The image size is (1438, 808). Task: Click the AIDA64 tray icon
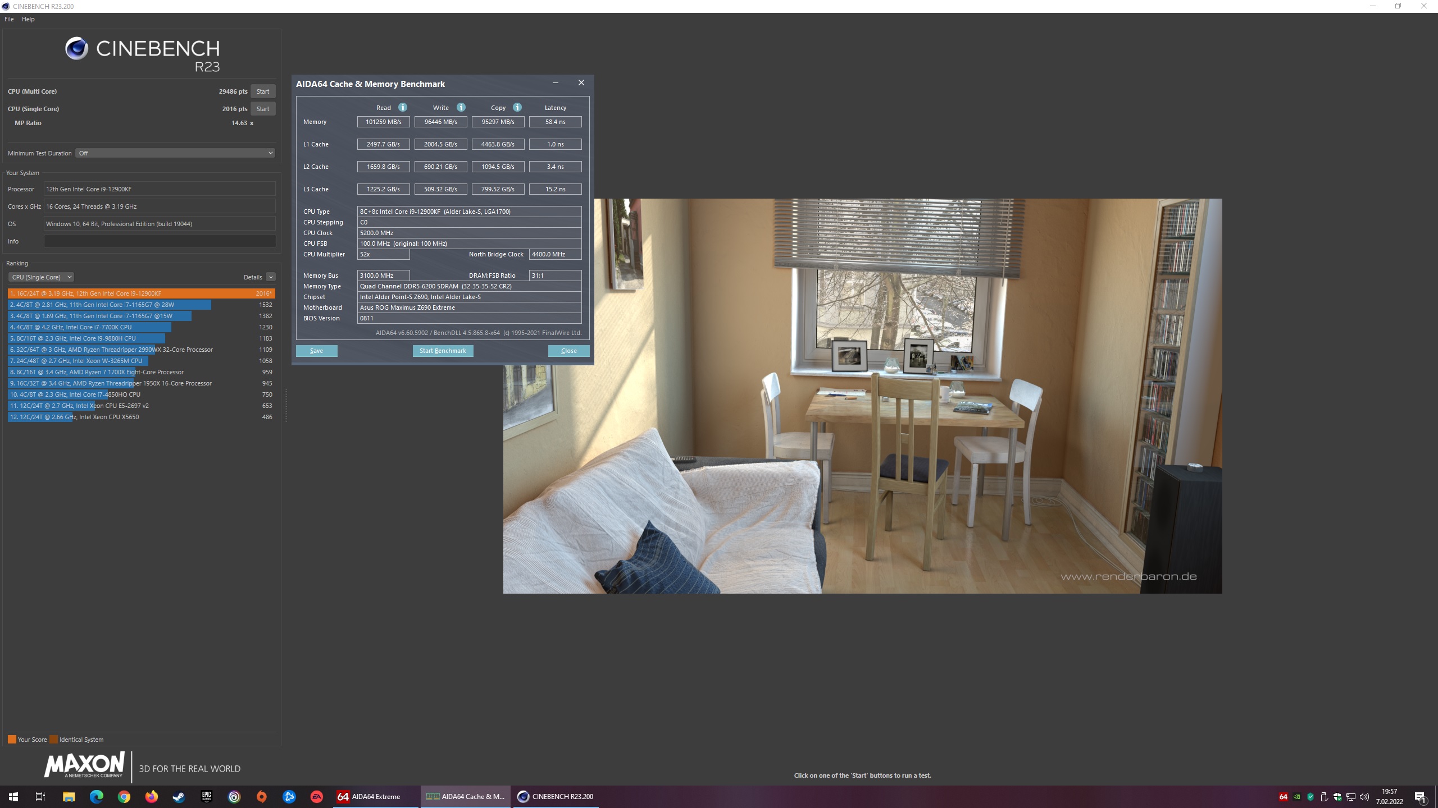(1283, 797)
